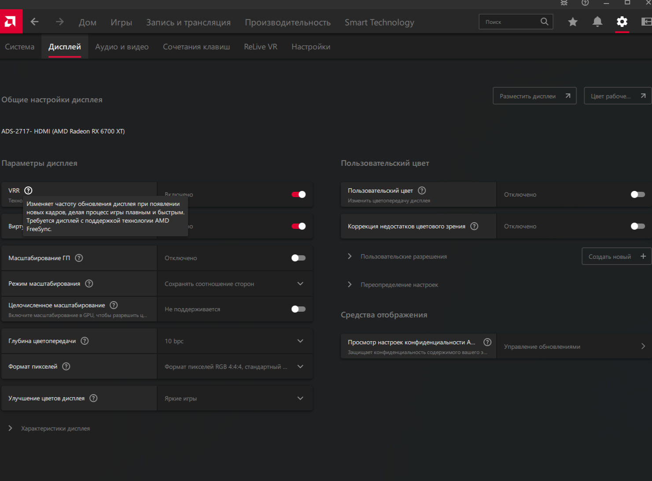Disable the VRR toggle
Viewport: 652px width, 481px height.
[298, 194]
